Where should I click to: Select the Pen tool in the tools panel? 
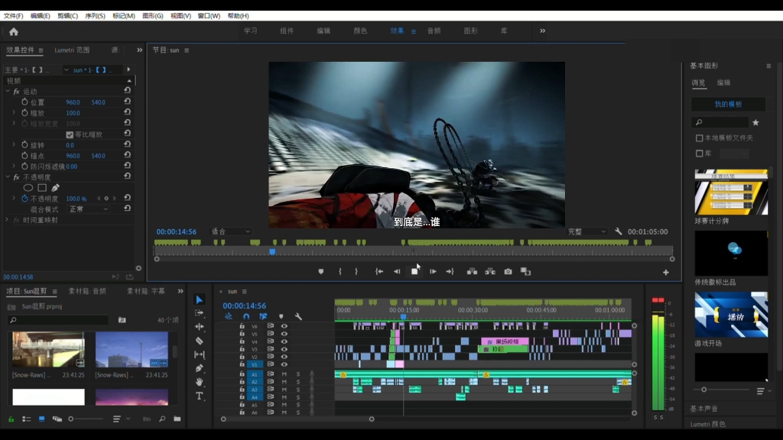tap(200, 368)
